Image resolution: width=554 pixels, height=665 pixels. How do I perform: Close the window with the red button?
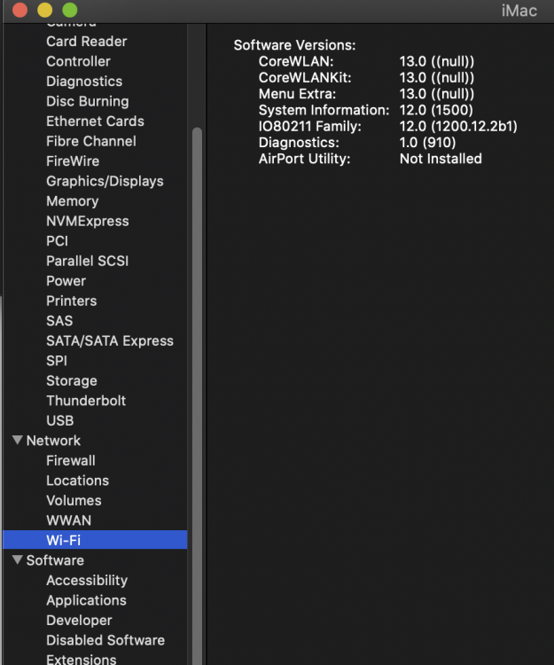coord(20,10)
